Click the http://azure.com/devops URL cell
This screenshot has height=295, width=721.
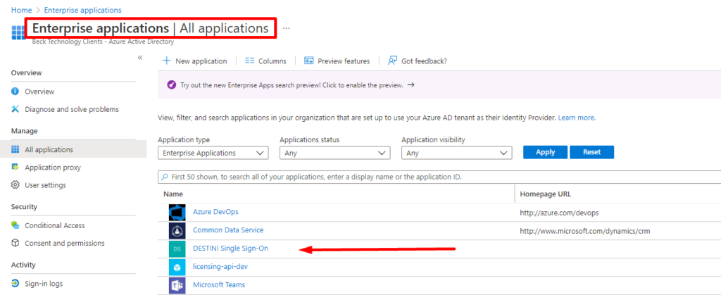click(559, 213)
